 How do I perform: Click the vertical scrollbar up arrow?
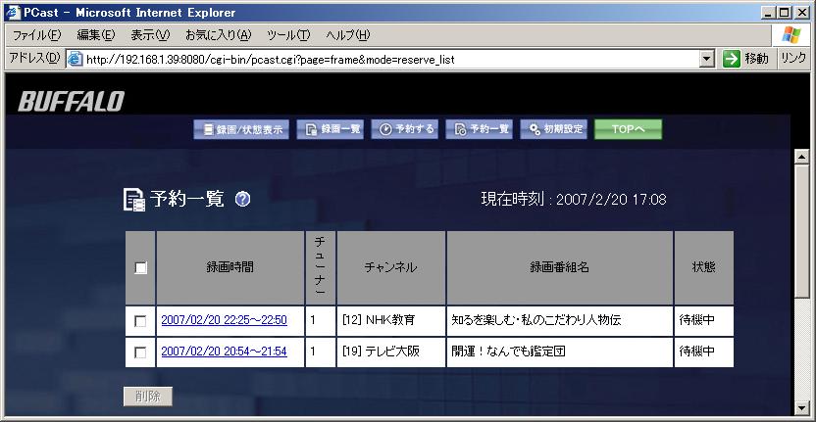point(801,157)
